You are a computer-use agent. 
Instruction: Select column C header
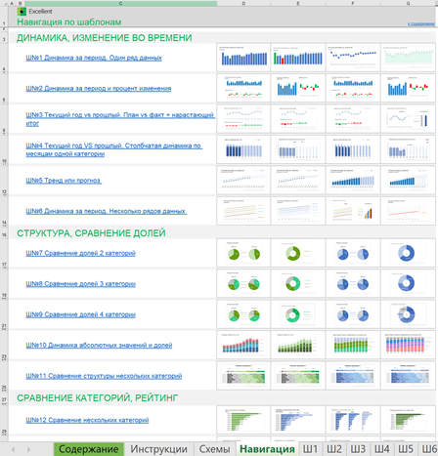pyautogui.click(x=120, y=3)
